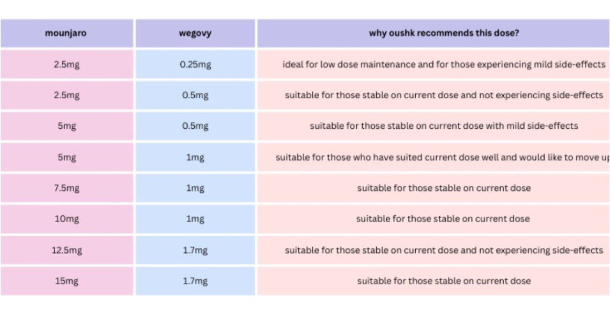Click the 'would like to move up' recommendation

(x=442, y=157)
